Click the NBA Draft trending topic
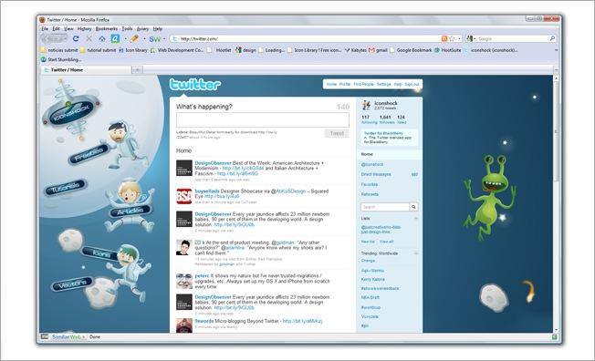The height and width of the screenshot is (361, 595). pos(371,298)
